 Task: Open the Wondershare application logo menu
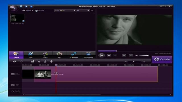13,8
